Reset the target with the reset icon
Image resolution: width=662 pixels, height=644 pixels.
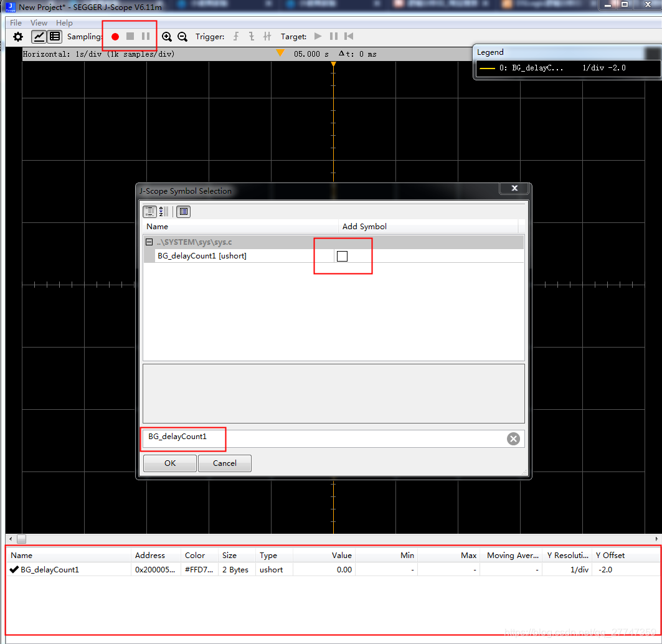[349, 36]
